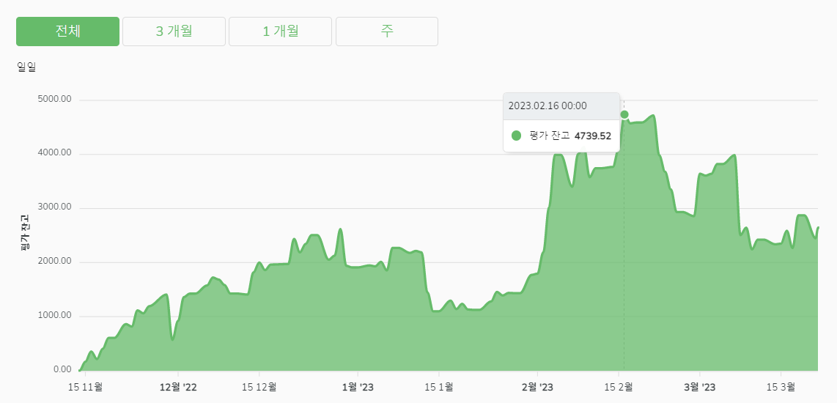
Task: Click the 5000.00 y-axis label
Action: [x=54, y=100]
